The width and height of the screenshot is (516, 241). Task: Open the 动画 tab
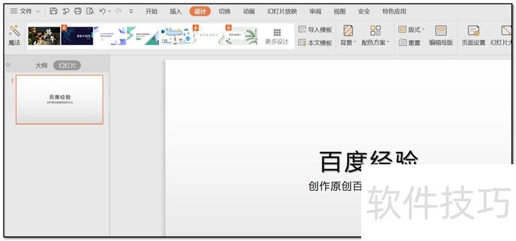(249, 12)
